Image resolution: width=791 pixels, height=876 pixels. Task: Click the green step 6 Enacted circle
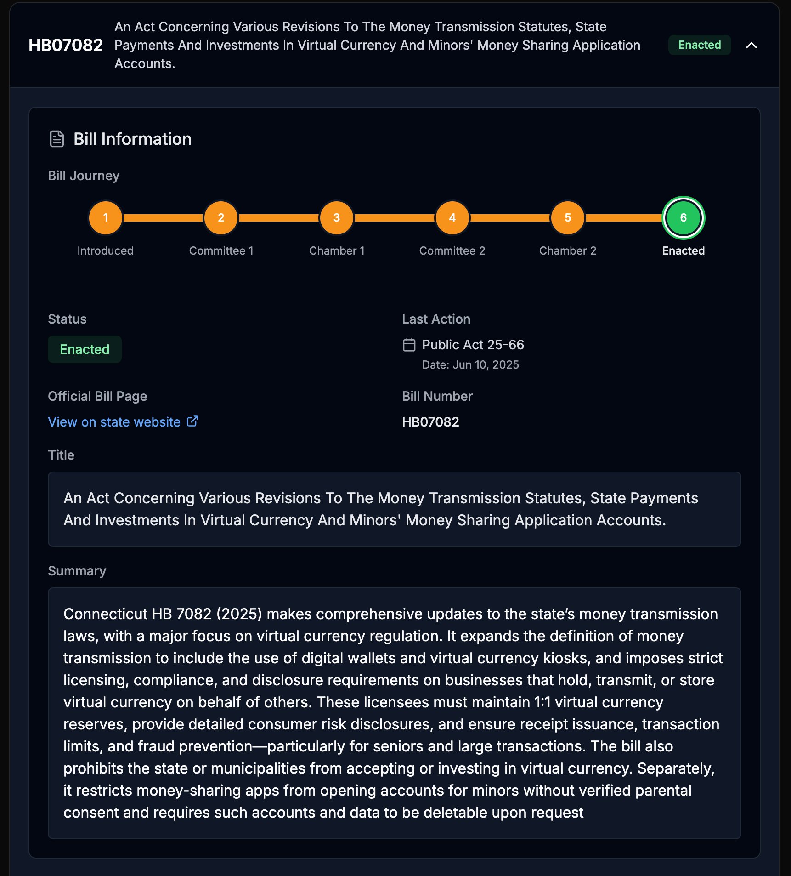(683, 218)
